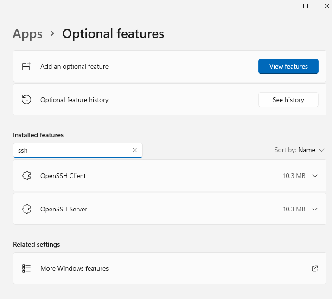The width and height of the screenshot is (332, 299).
Task: Minimize the Settings window
Action: point(284,6)
